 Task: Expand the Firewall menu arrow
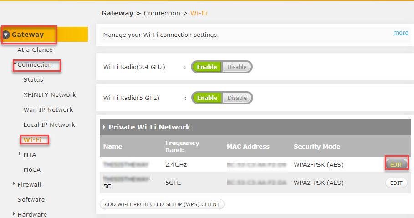(x=14, y=184)
